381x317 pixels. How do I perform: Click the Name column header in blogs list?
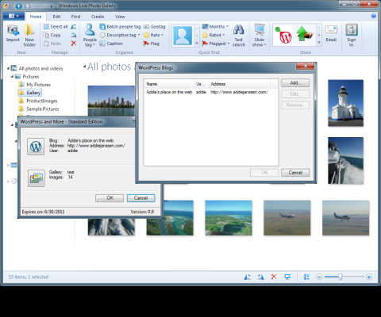[x=169, y=84]
